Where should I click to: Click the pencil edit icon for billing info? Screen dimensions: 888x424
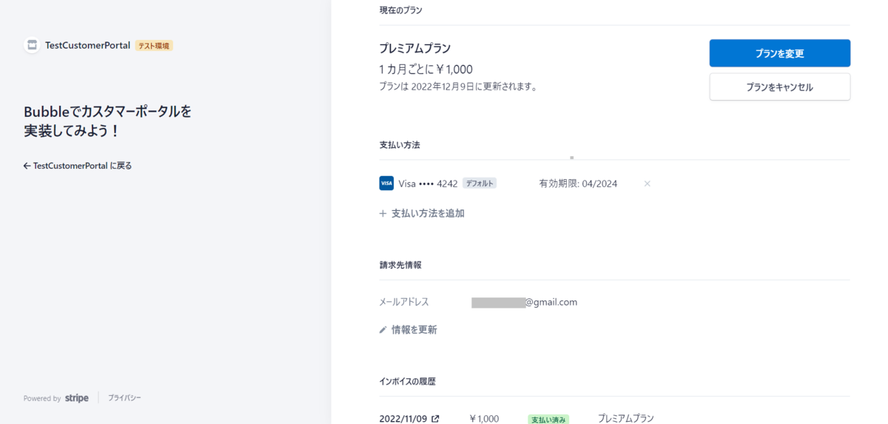[x=383, y=330]
